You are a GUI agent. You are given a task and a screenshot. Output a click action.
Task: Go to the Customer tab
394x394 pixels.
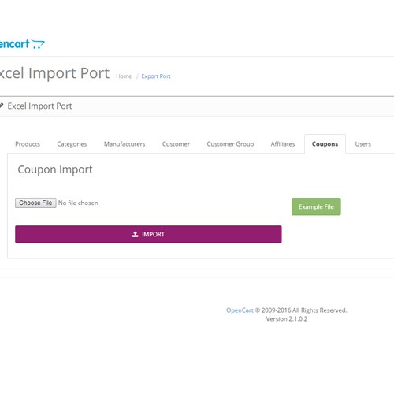pos(176,144)
